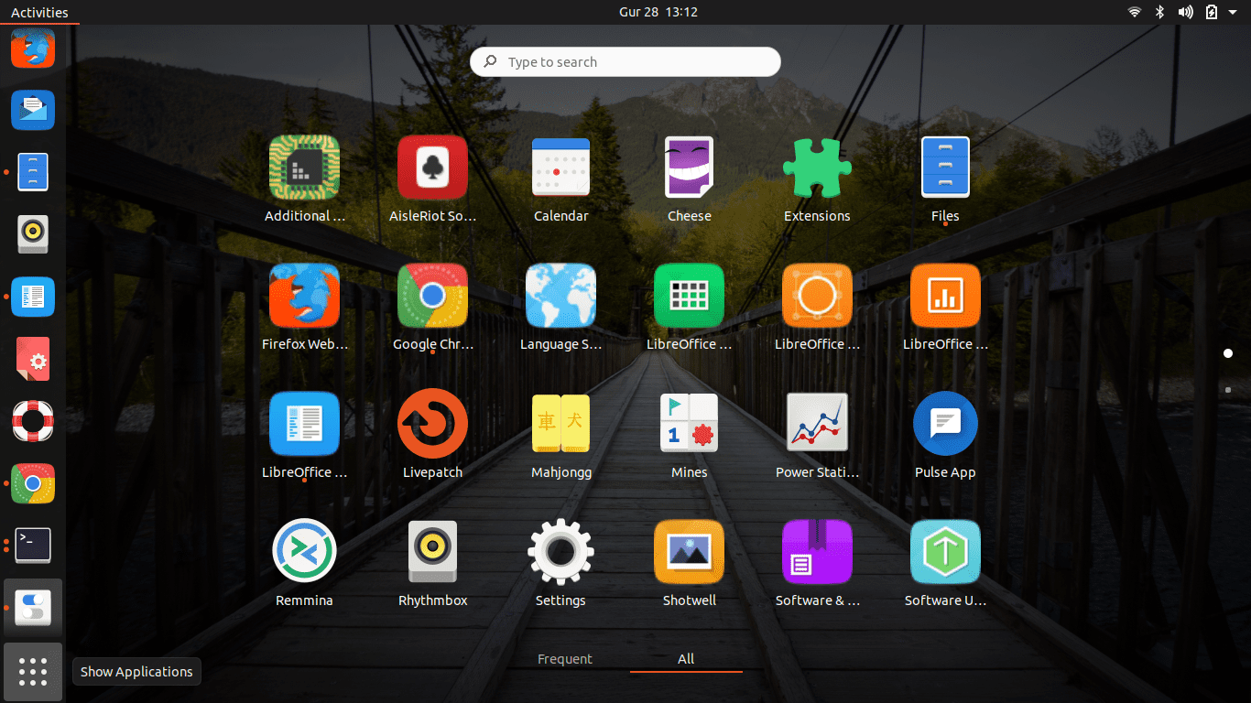Screen dimensions: 1251x703
Task: Open the Extensions puzzle-piece app
Action: tap(817, 168)
